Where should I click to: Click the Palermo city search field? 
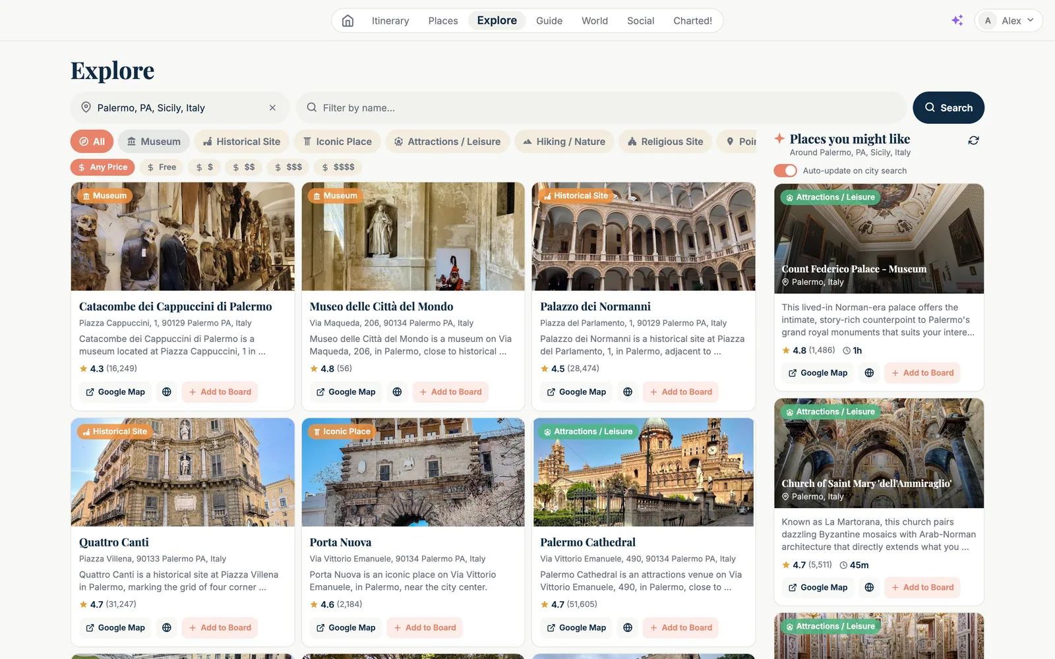tap(180, 107)
